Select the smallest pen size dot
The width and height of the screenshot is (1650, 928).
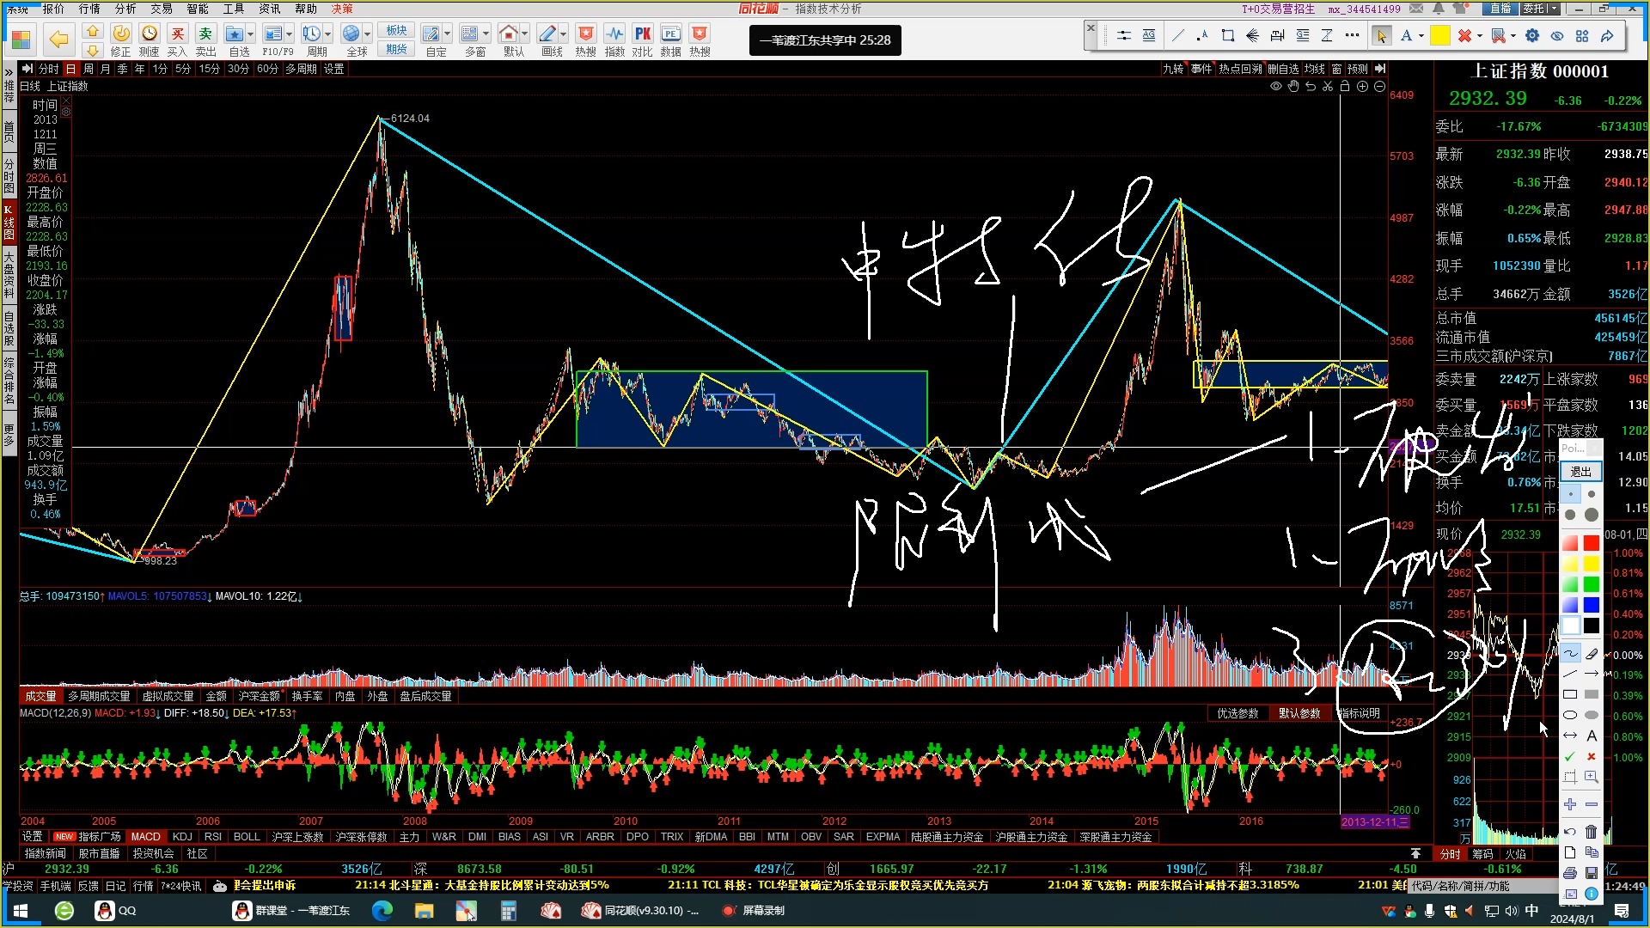point(1570,494)
